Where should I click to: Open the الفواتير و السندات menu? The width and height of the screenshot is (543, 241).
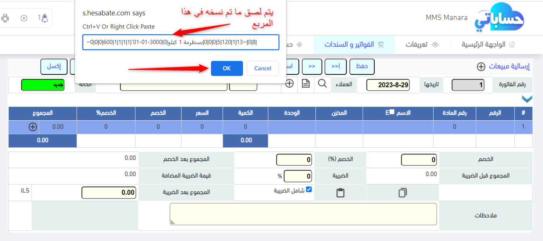[354, 45]
